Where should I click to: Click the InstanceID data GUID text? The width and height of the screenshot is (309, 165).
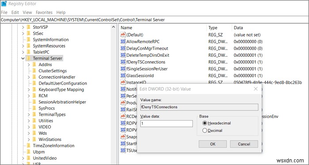point(268,82)
